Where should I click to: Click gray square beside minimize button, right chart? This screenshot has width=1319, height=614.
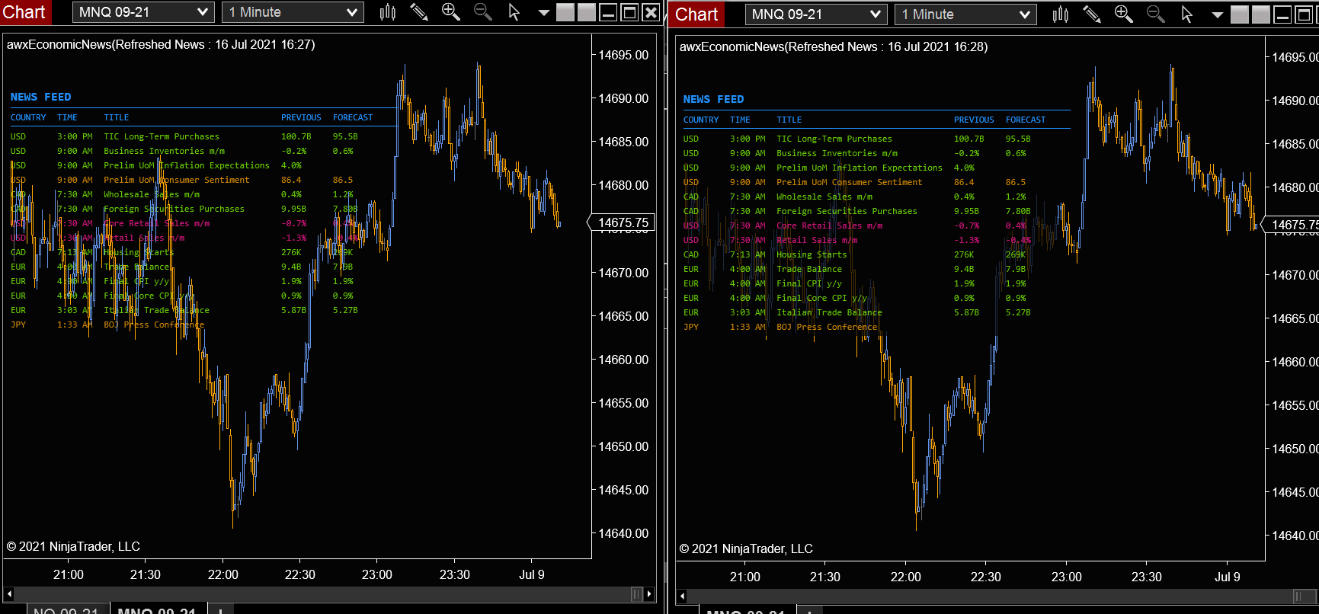click(x=1261, y=14)
